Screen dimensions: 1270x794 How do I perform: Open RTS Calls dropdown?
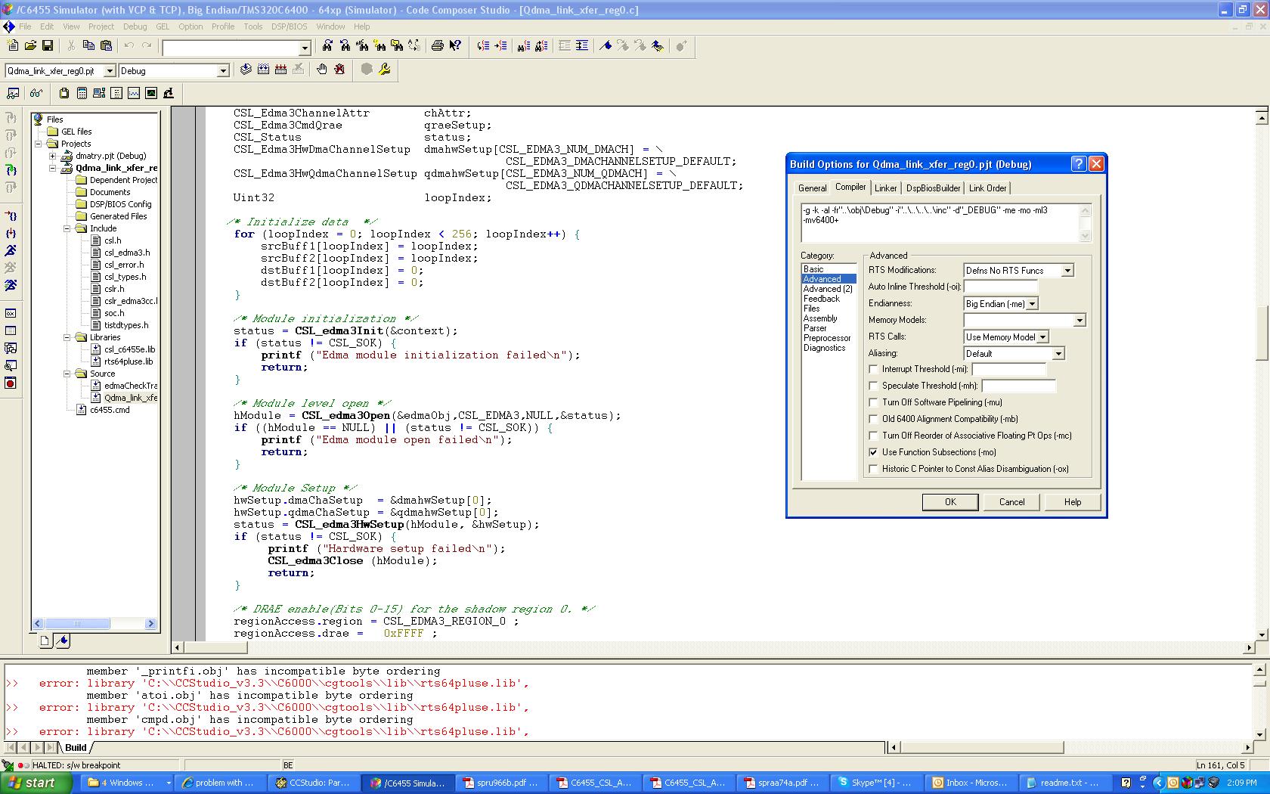pos(1043,337)
